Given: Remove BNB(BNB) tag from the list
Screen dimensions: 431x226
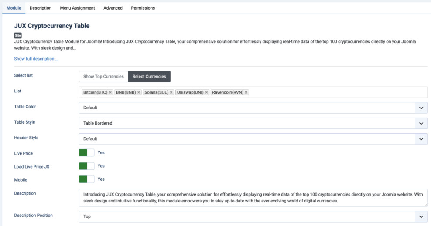Looking at the screenshot, I should click(139, 92).
